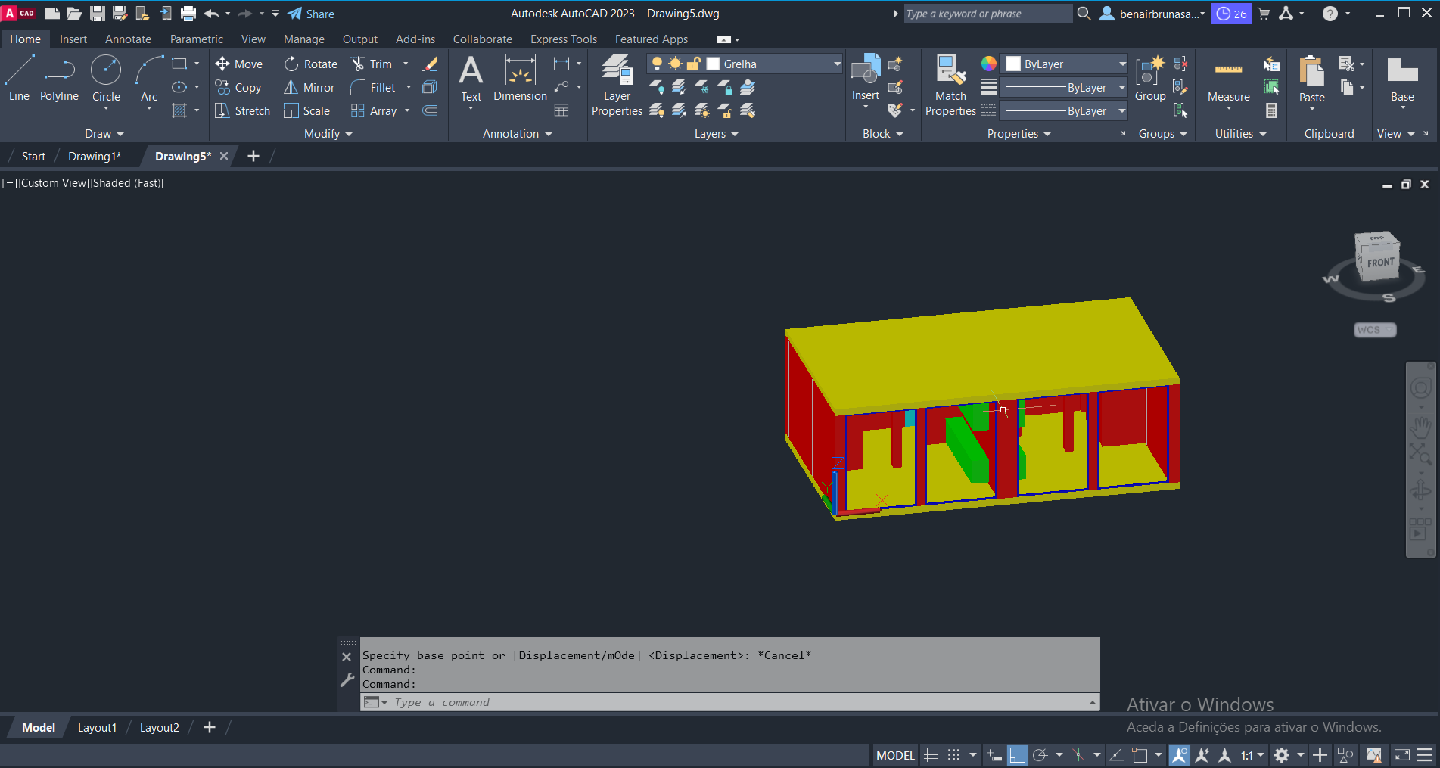Click the Save icon in quick access toolbar
The width and height of the screenshot is (1440, 768).
coord(98,14)
